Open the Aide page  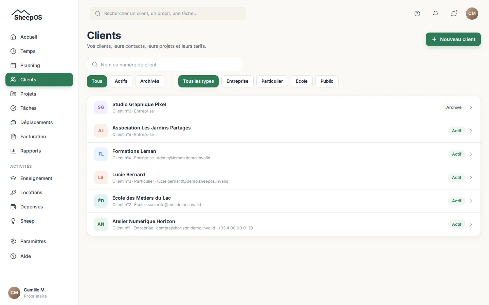(x=39, y=256)
